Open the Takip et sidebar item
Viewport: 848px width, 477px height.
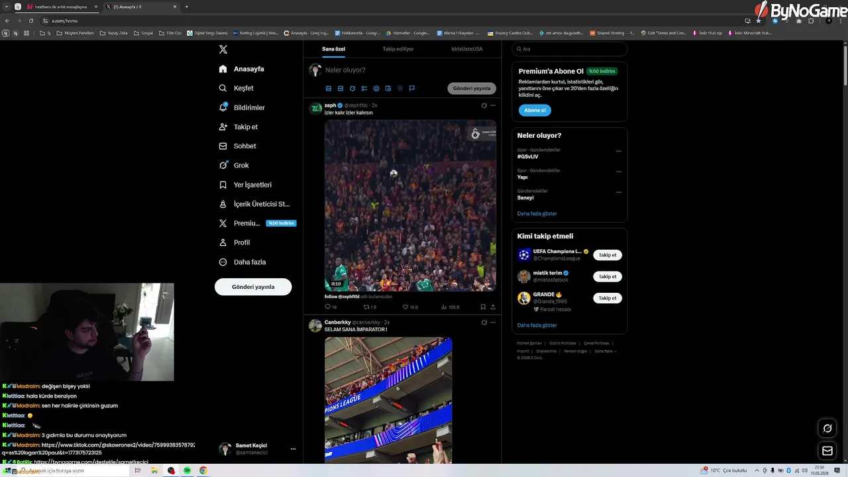(x=238, y=127)
